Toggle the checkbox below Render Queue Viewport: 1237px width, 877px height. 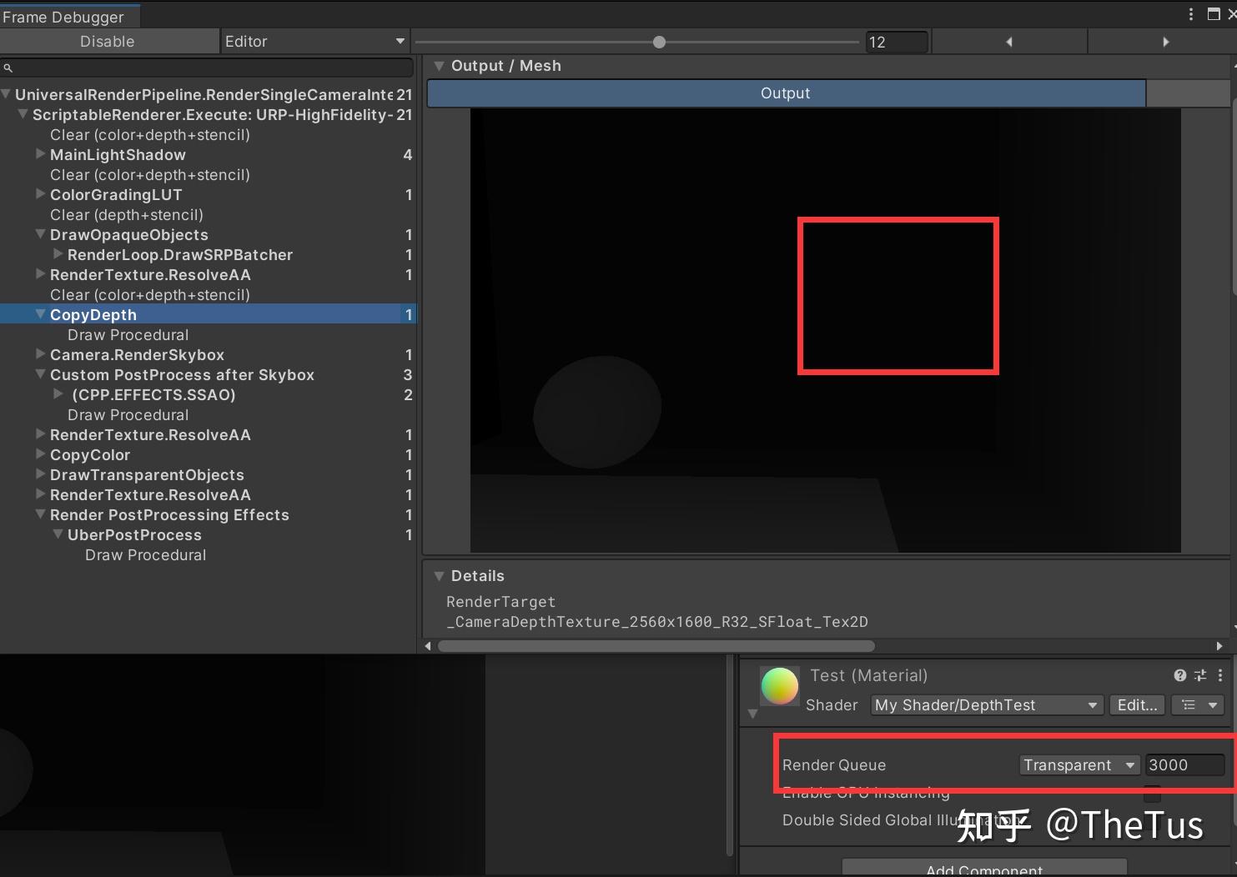pyautogui.click(x=1152, y=793)
